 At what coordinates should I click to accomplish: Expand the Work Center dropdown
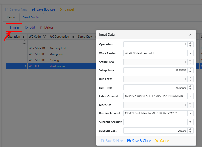click(190, 53)
